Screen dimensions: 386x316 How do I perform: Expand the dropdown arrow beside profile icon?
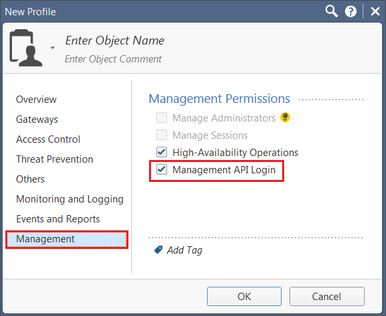coord(53,48)
